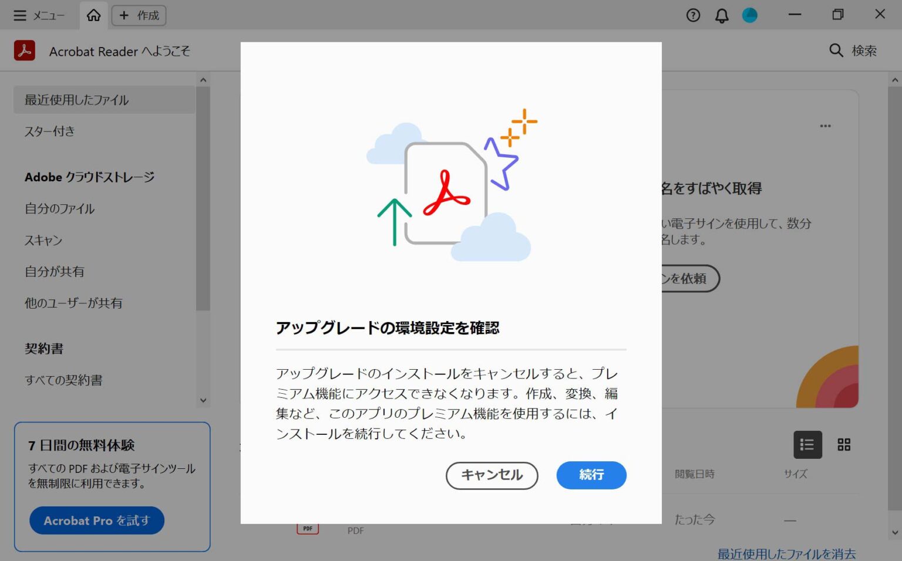The image size is (902, 561).
Task: Click the Home house icon
Action: pos(93,15)
